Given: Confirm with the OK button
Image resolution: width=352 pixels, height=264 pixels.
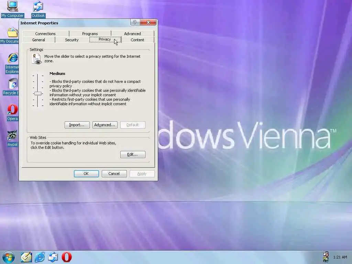Looking at the screenshot, I should (x=86, y=174).
